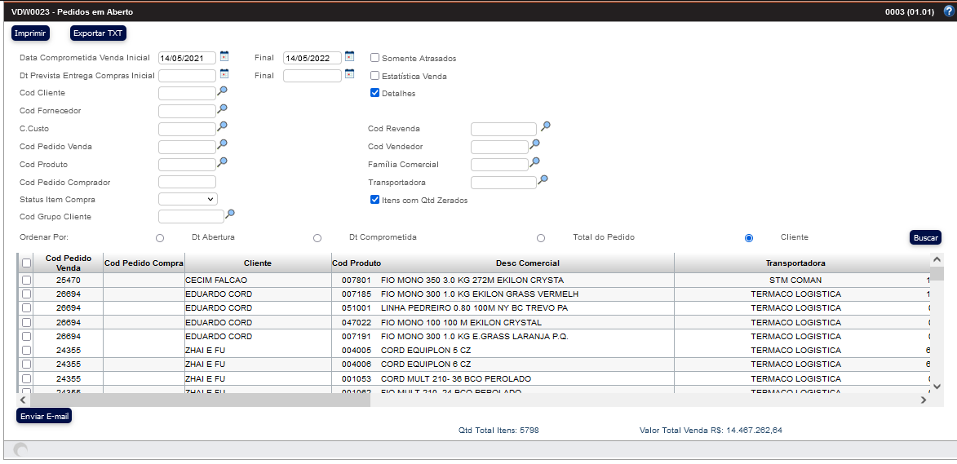The width and height of the screenshot is (957, 464).
Task: Open Transportadora lookup magnifier
Action: (543, 180)
